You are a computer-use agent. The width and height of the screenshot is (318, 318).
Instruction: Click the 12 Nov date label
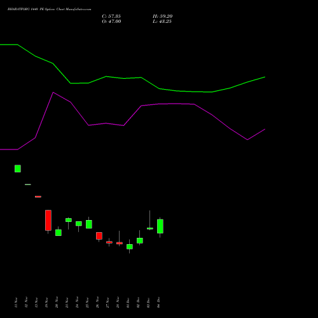click(26, 302)
